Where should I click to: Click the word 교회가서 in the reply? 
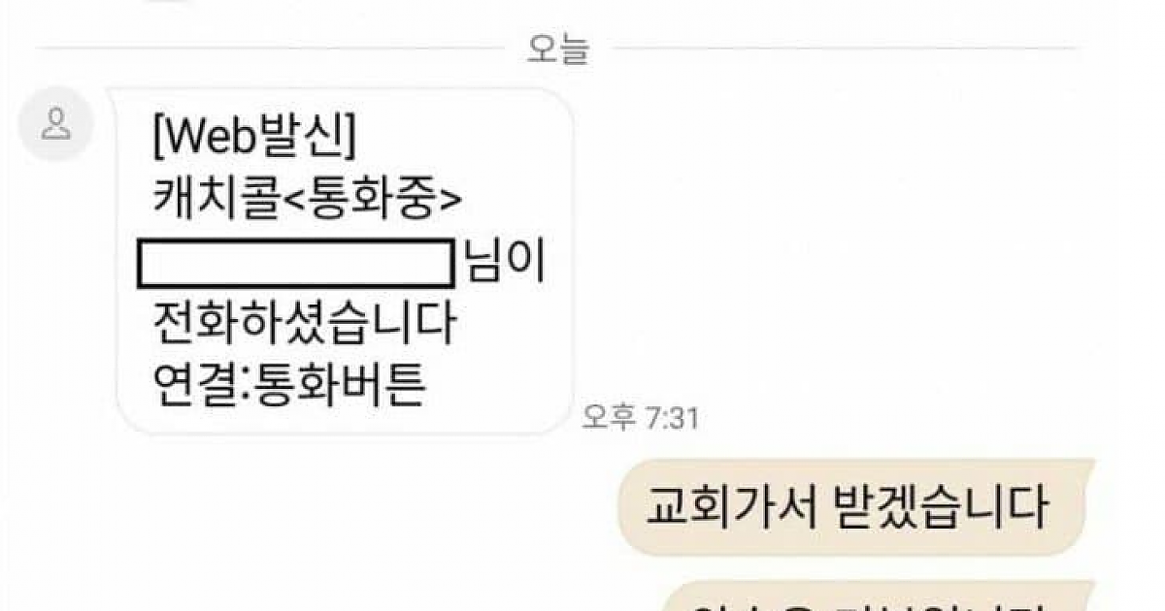(723, 507)
